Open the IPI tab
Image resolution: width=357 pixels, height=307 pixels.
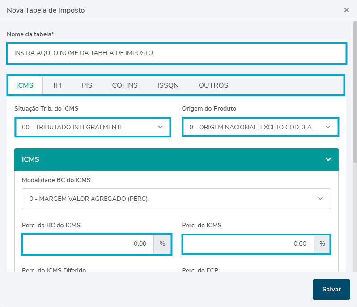tap(57, 85)
